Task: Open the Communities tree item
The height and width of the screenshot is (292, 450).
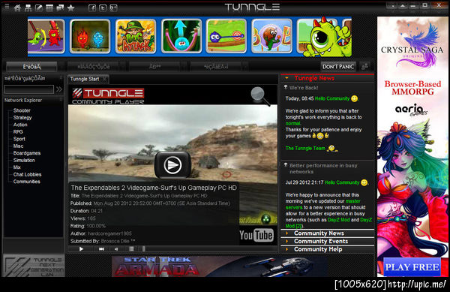Action: tap(26, 182)
